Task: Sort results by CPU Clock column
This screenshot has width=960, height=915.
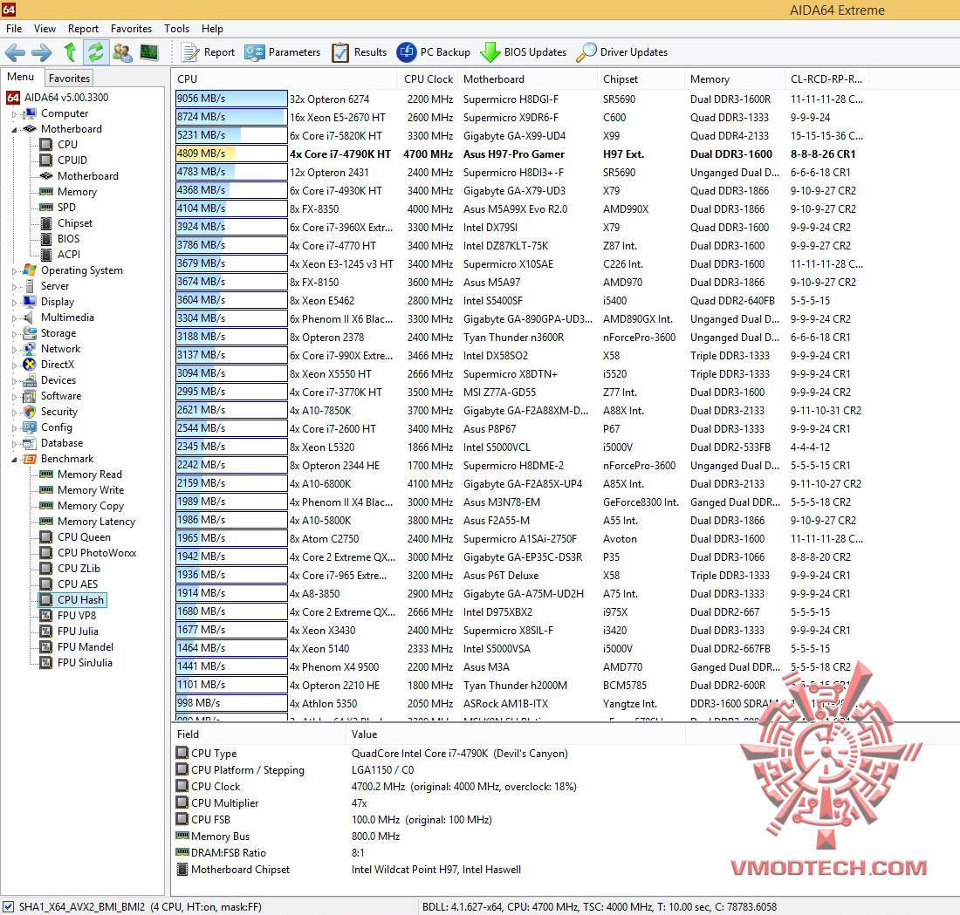Action: 428,79
